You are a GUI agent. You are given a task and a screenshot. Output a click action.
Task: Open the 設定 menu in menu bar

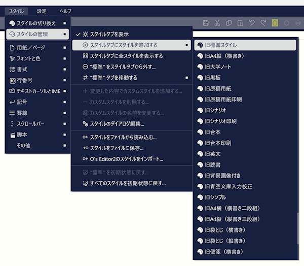42,11
